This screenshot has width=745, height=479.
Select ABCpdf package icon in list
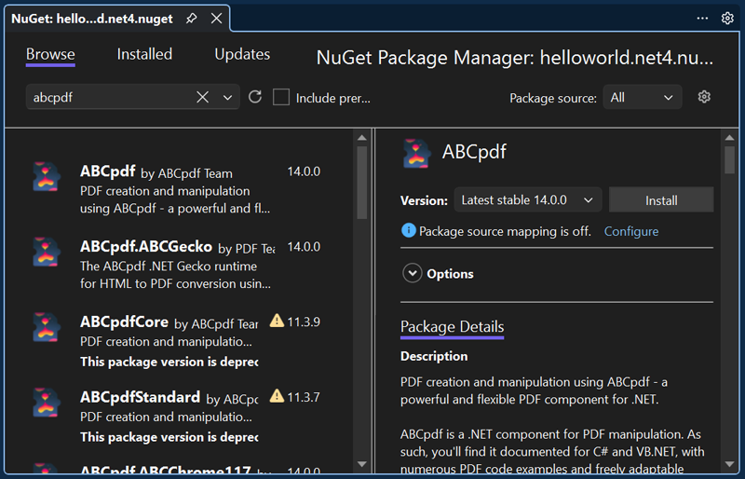(46, 177)
